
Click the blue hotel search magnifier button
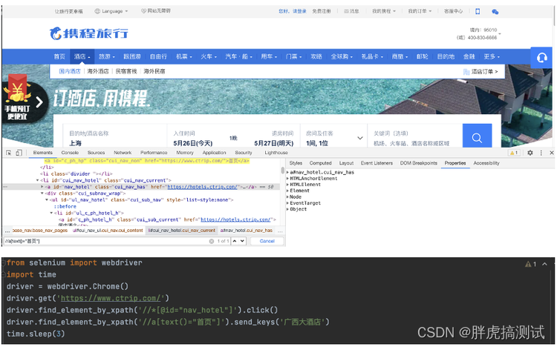pyautogui.click(x=477, y=136)
